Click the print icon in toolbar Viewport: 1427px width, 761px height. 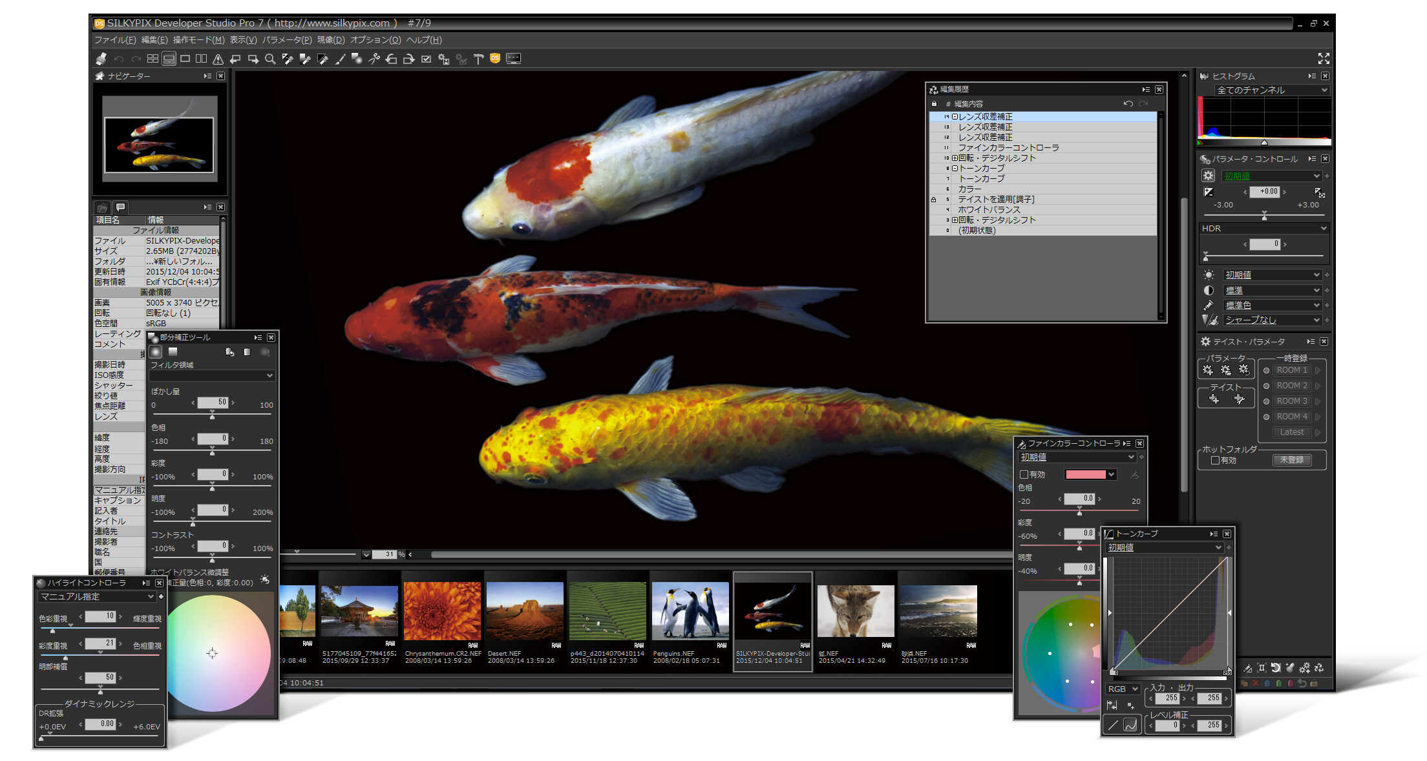click(101, 59)
